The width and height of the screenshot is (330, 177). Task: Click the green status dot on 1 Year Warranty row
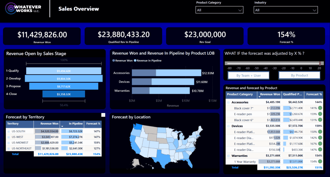pyautogui.click(x=320, y=162)
